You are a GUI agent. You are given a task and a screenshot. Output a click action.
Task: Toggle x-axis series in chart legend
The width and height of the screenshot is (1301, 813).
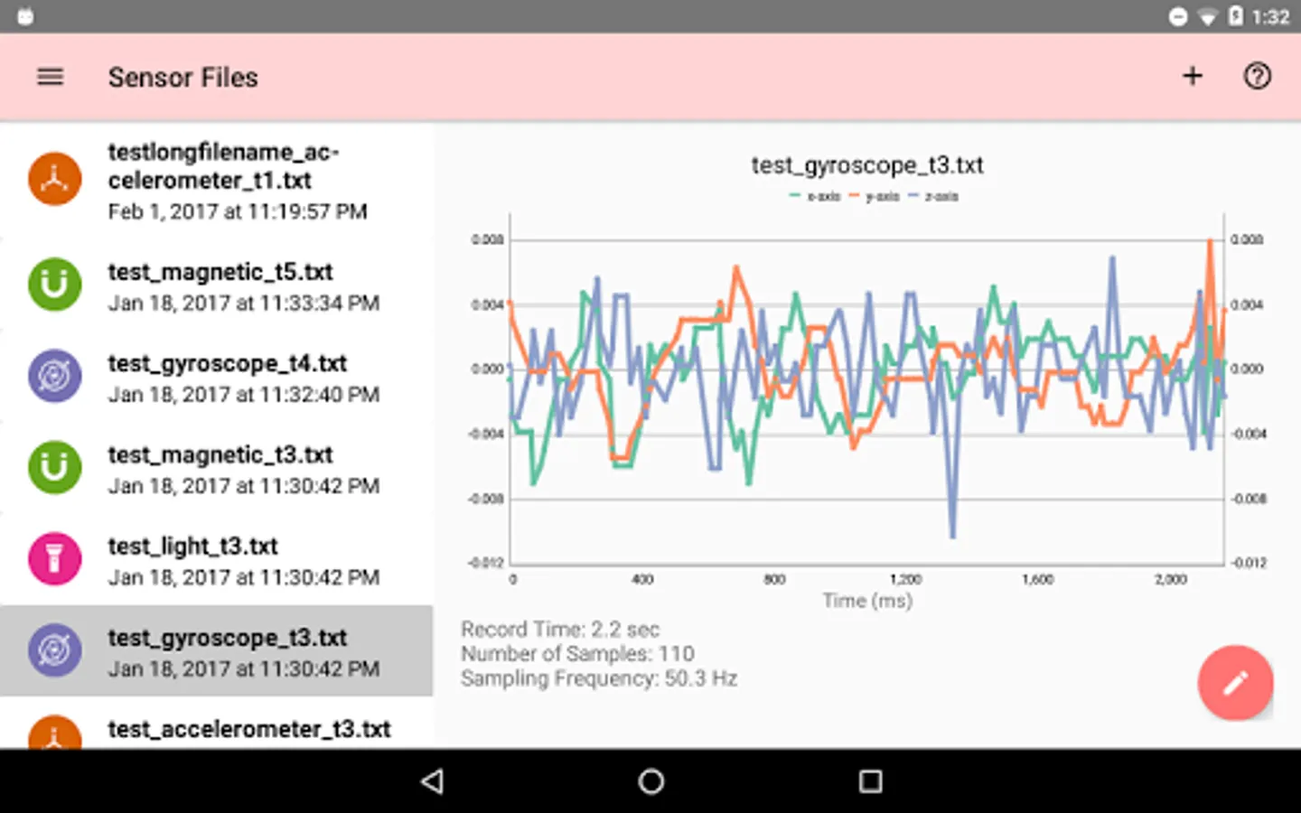pyautogui.click(x=815, y=196)
